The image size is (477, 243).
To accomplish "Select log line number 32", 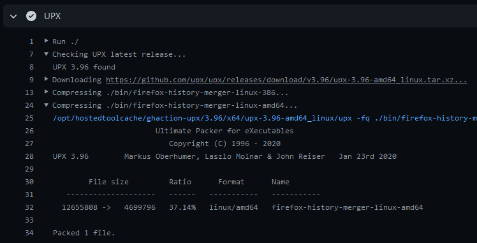I will pyautogui.click(x=29, y=208).
